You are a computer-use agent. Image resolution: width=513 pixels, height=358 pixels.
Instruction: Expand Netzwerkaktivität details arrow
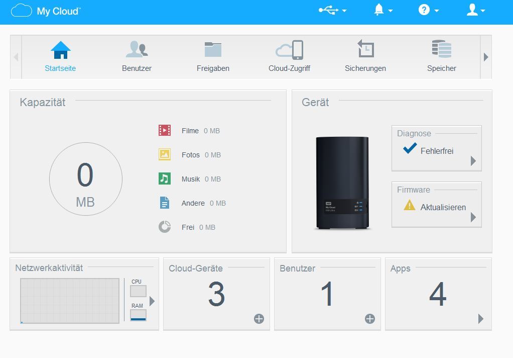click(x=152, y=301)
